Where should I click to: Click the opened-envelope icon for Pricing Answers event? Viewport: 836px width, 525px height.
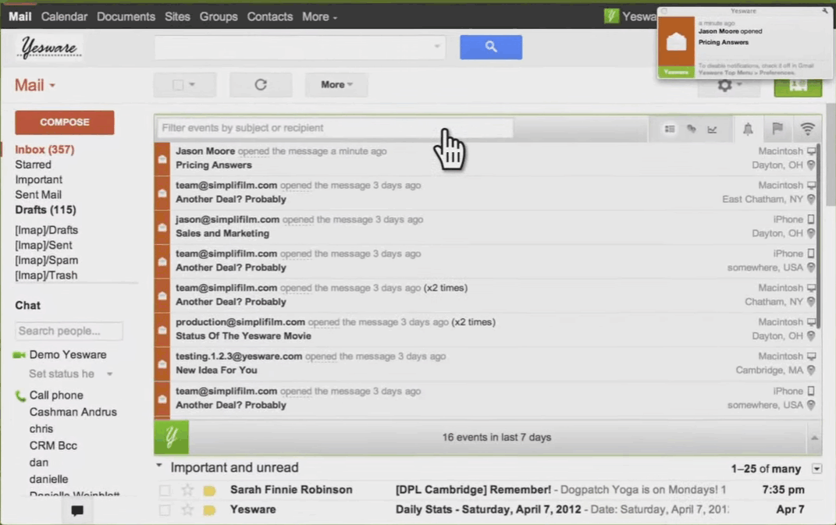point(162,159)
